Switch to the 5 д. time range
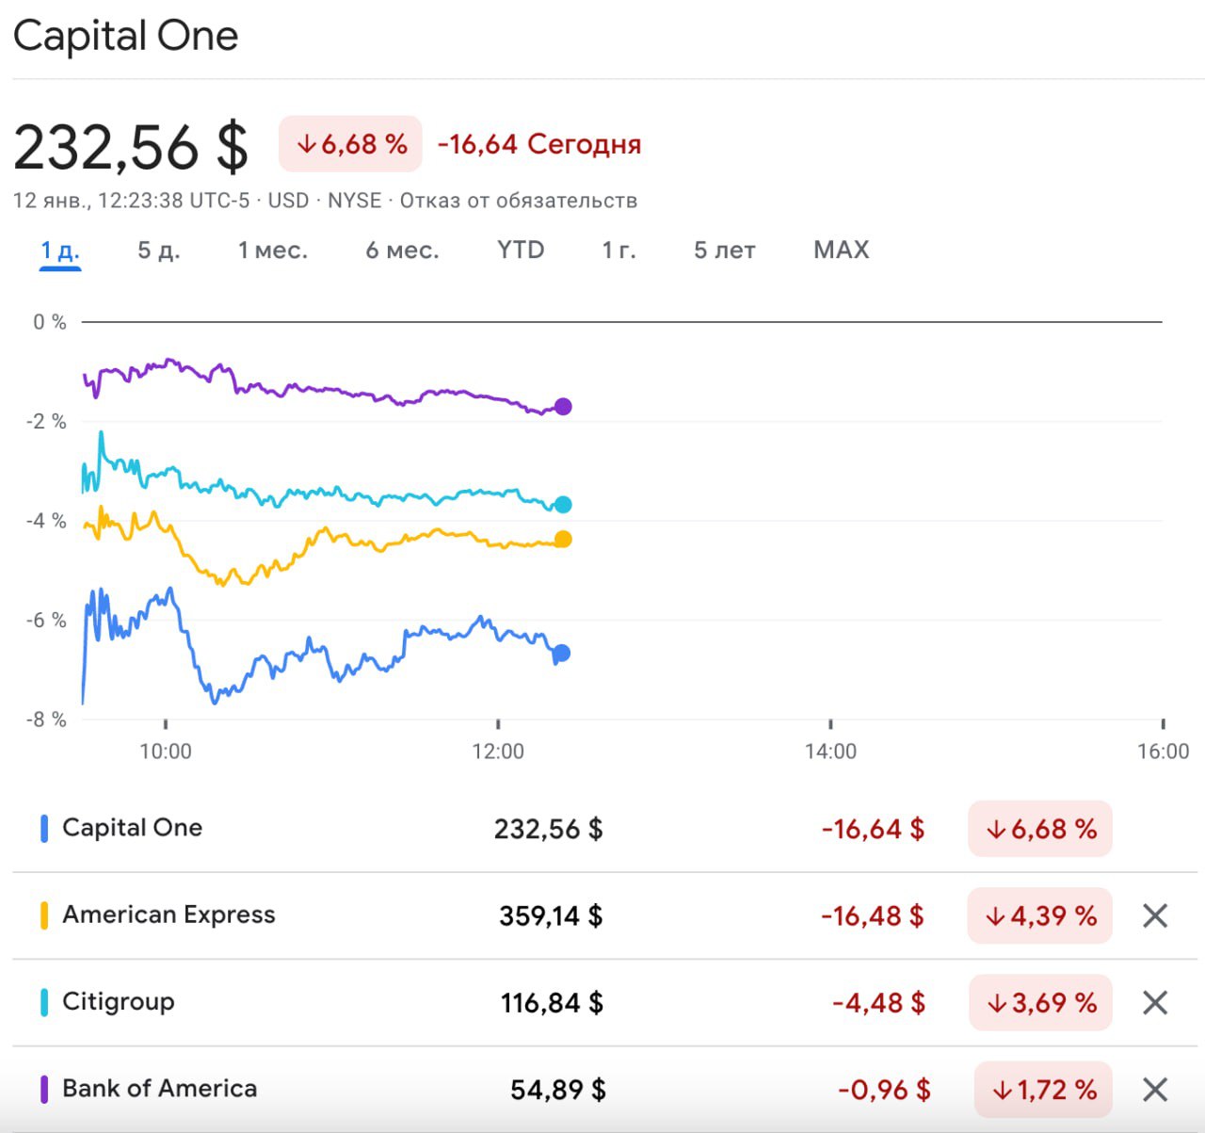Screen dimensions: 1205x1133 coord(158,251)
